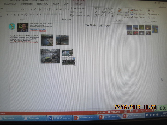Open the SLIDE SHOW ribbon tab
The height and width of the screenshot is (125, 167).
[43, 4]
